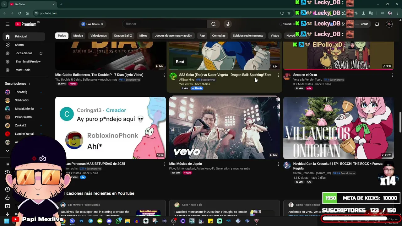Select Subidos recientemente chip
402x226 pixels.
[x=248, y=35]
